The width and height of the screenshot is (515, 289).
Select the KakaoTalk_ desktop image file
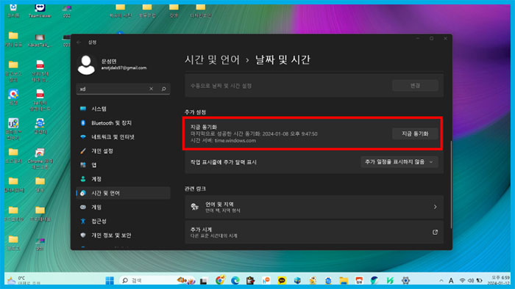point(40,40)
